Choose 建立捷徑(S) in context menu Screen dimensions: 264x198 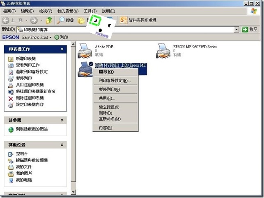click(115, 107)
